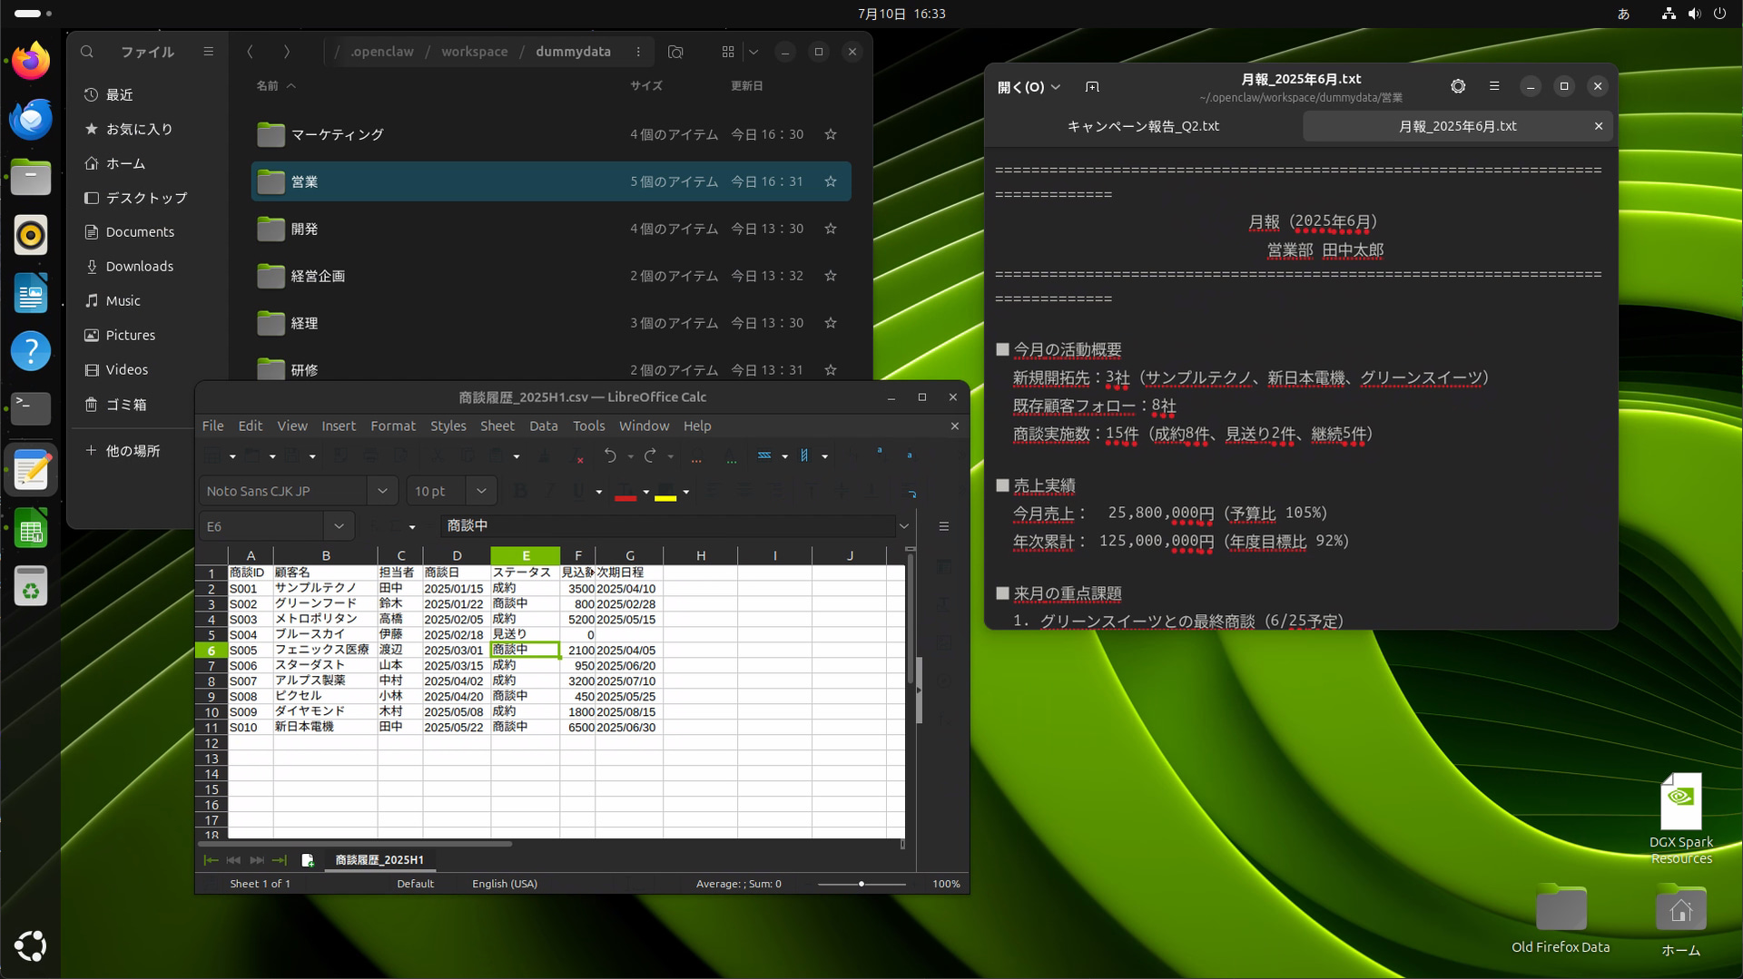The width and height of the screenshot is (1743, 979).
Task: Launch Thunderbird from the dock
Action: pyautogui.click(x=31, y=119)
